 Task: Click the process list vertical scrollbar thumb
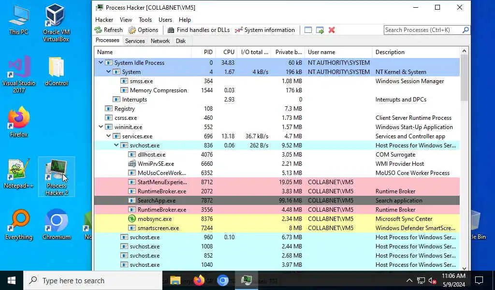tap(464, 78)
